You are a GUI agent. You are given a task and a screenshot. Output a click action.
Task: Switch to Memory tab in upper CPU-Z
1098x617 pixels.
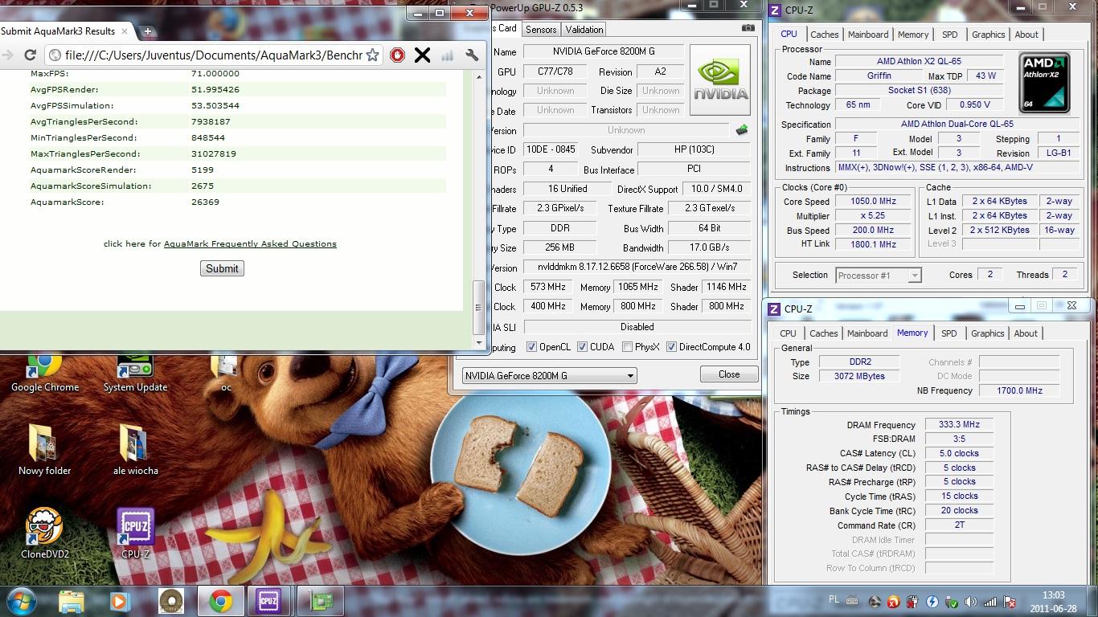(x=913, y=35)
